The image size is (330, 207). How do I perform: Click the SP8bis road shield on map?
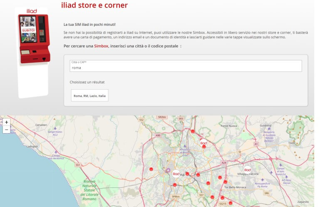coord(176,197)
